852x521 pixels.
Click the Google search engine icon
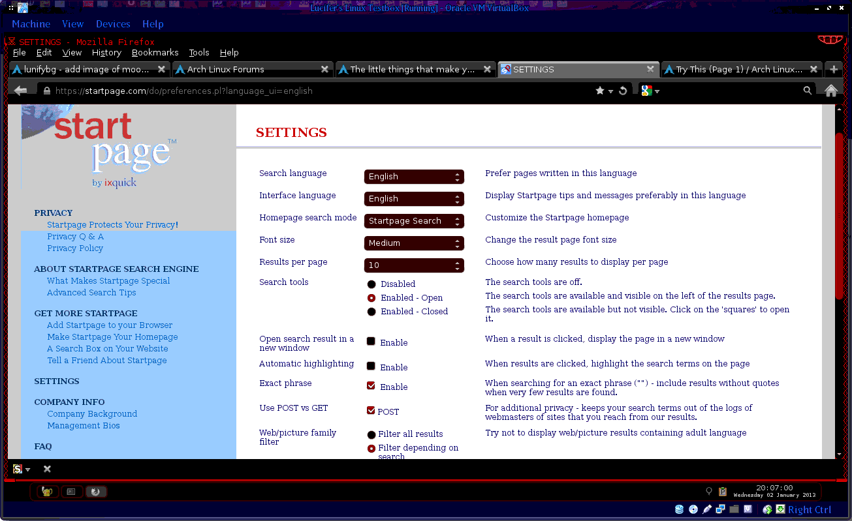pyautogui.click(x=645, y=91)
